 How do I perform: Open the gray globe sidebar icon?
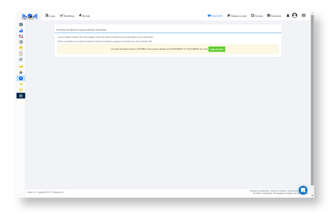[21, 42]
